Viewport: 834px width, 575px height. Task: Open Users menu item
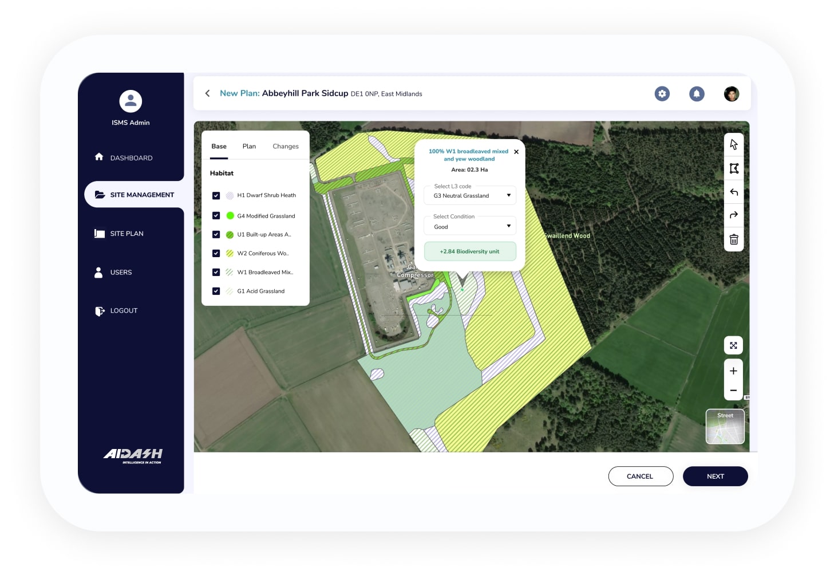click(121, 273)
